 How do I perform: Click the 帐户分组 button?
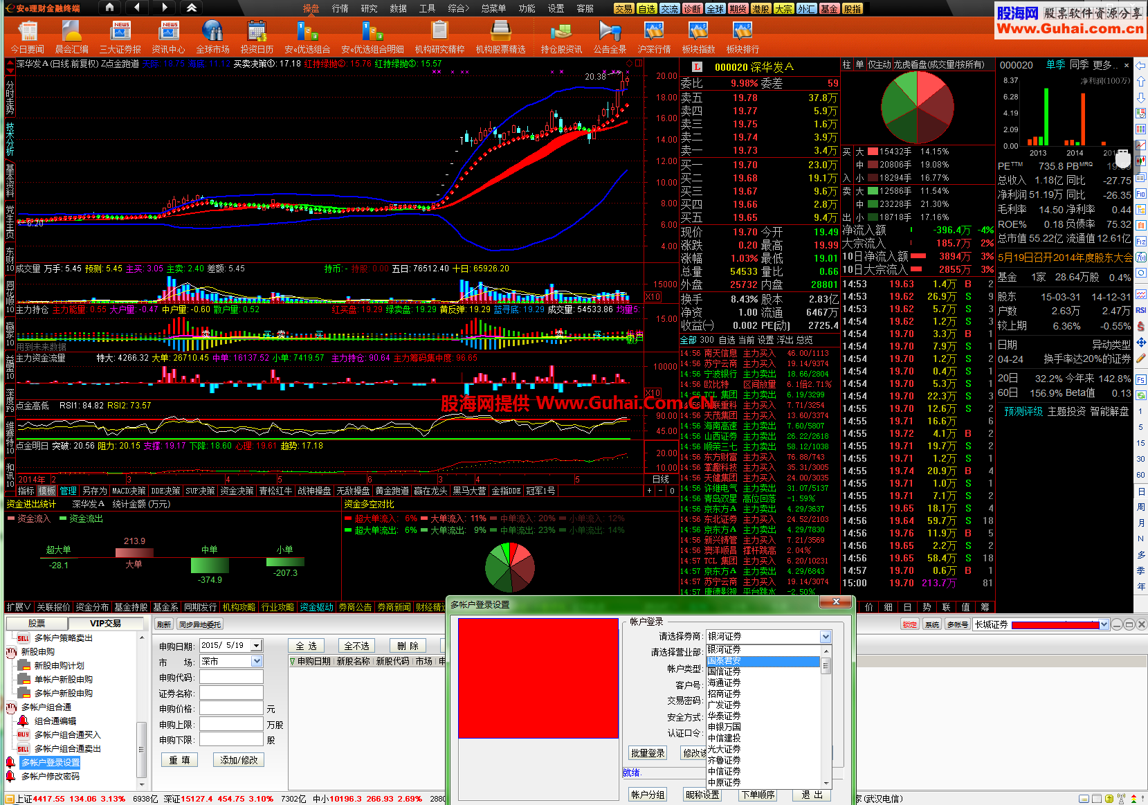(x=648, y=795)
